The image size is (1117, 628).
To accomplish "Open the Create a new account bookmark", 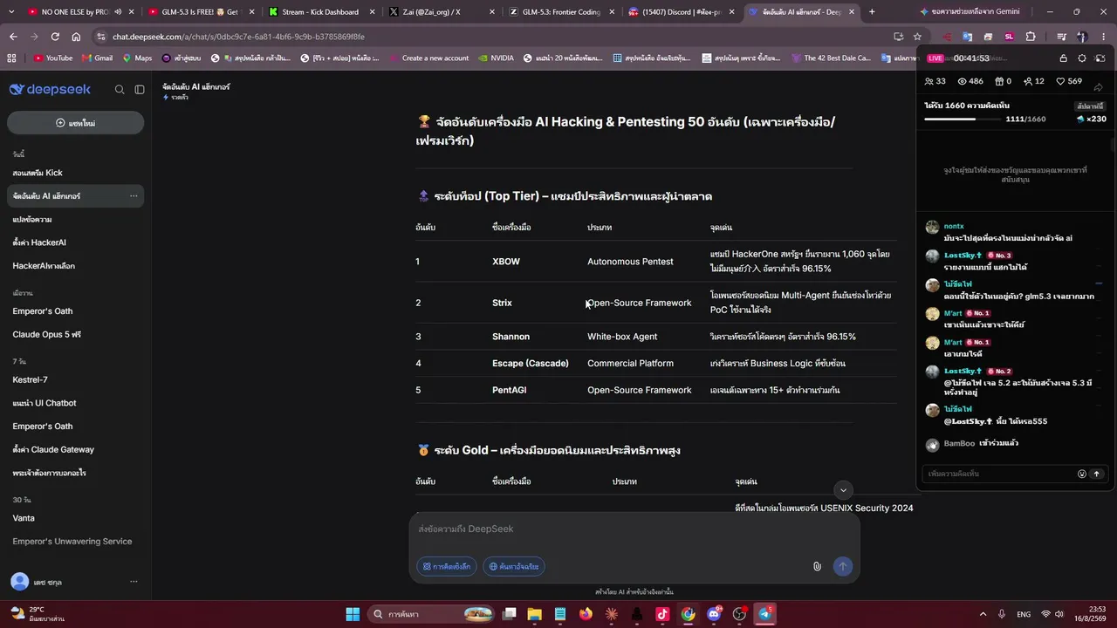I will coord(428,58).
